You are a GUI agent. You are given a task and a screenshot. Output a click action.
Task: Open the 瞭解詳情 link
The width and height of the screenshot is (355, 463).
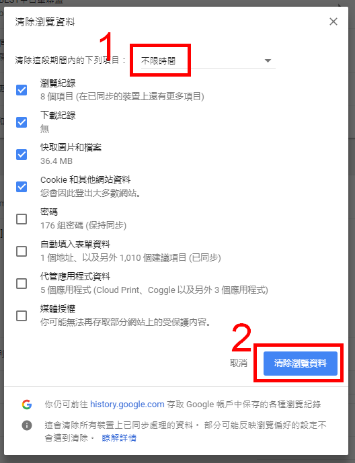[x=119, y=437]
